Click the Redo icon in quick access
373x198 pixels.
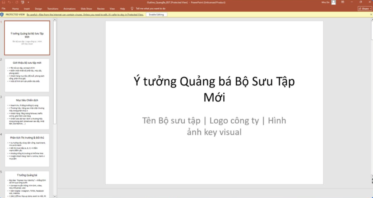(x=16, y=2)
